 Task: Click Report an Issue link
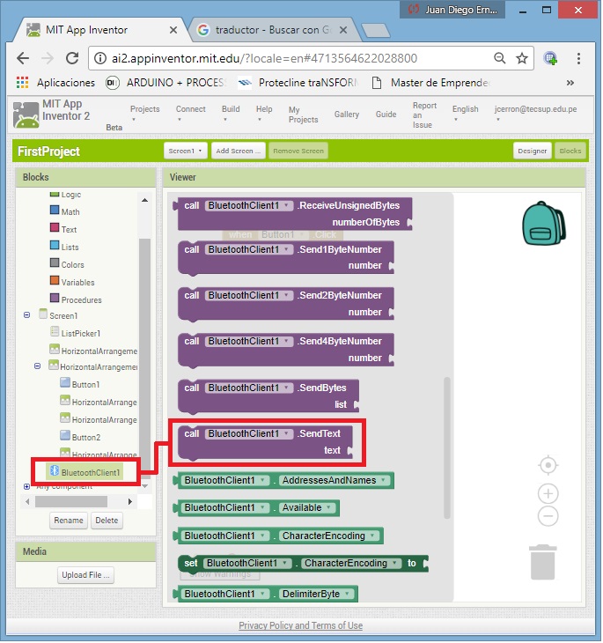(x=424, y=115)
